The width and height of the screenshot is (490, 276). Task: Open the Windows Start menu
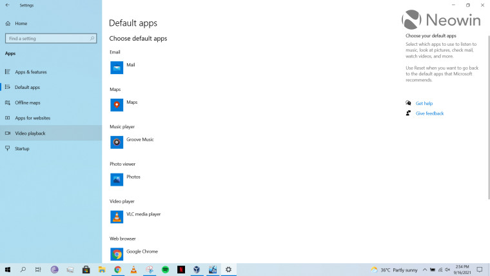point(8,270)
